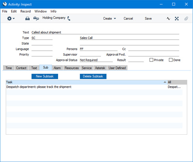Switch to the Contact tab
193x162 pixels.
pyautogui.click(x=21, y=68)
